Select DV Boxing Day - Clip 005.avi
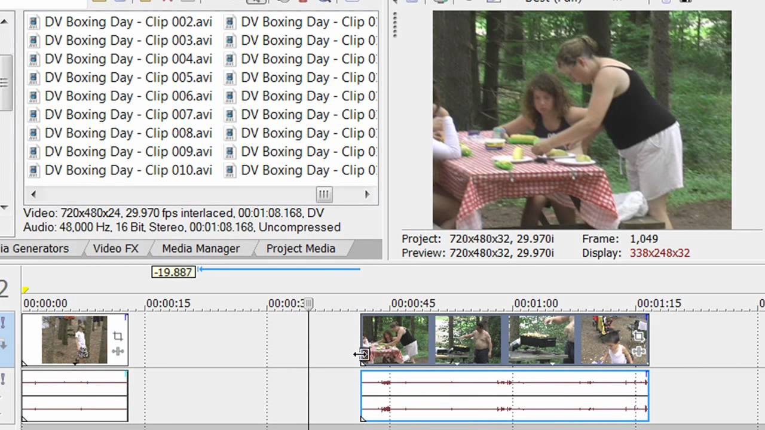765x430 pixels. coord(128,78)
